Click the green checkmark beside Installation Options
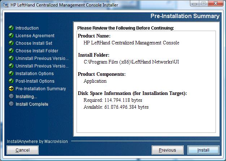This screenshot has height=161, width=226. click(x=11, y=73)
